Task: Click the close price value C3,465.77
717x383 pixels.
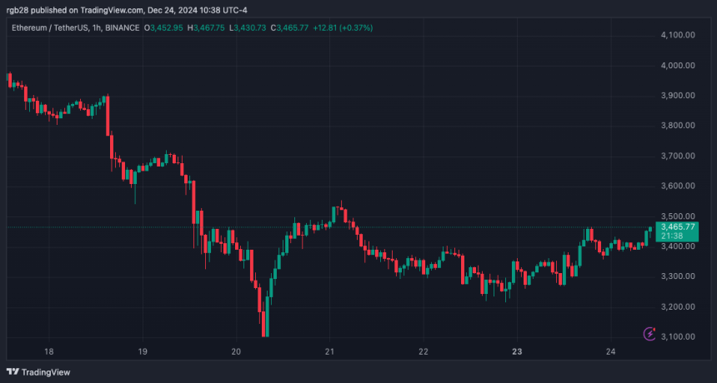Action: (x=290, y=27)
